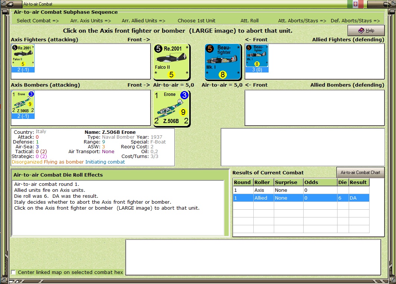Select the Axis round 1 result row
This screenshot has height=284, width=396.
click(x=301, y=190)
